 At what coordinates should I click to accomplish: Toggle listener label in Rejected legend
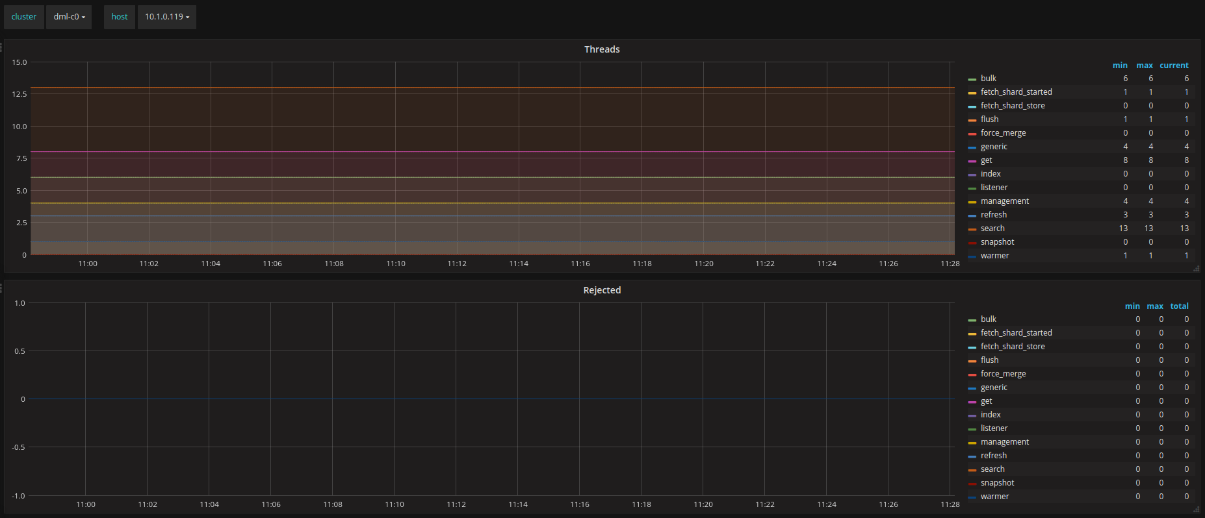tap(994, 428)
